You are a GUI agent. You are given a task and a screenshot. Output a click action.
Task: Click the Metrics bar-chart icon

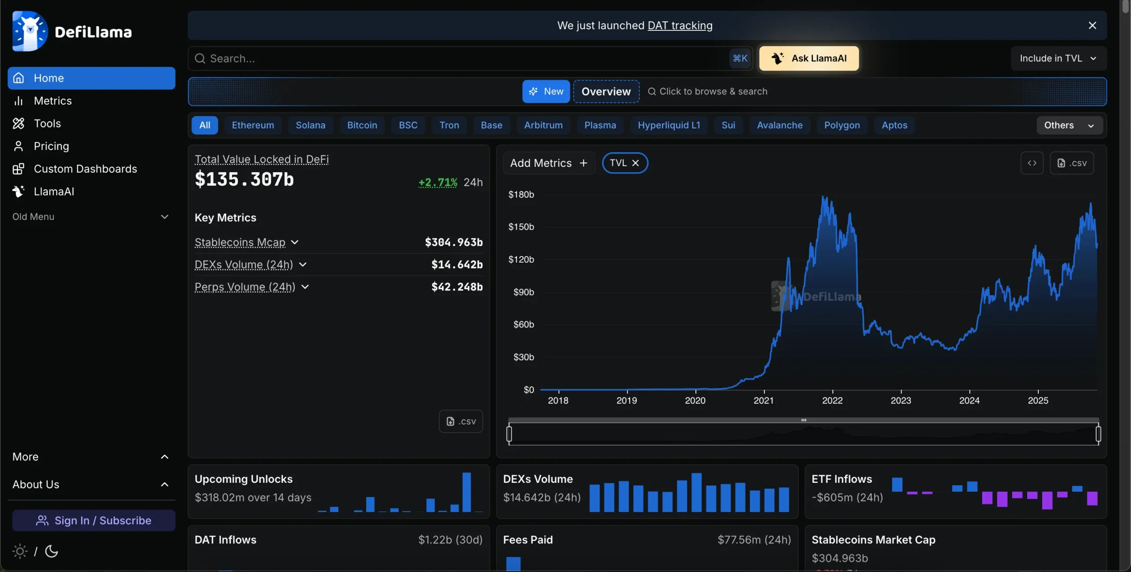pos(19,101)
